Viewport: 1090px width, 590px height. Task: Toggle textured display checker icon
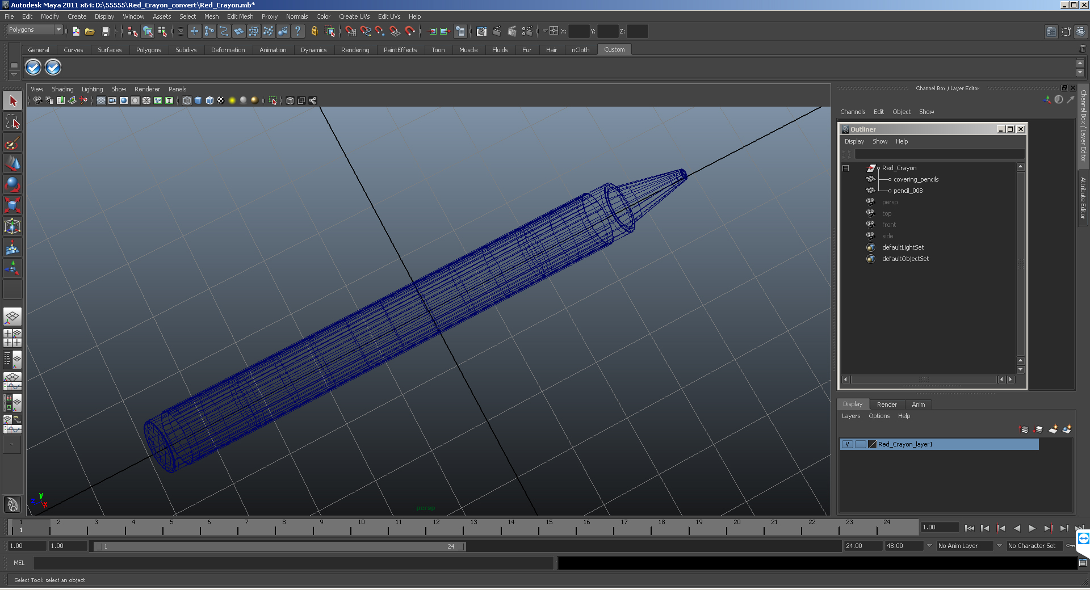tap(221, 100)
